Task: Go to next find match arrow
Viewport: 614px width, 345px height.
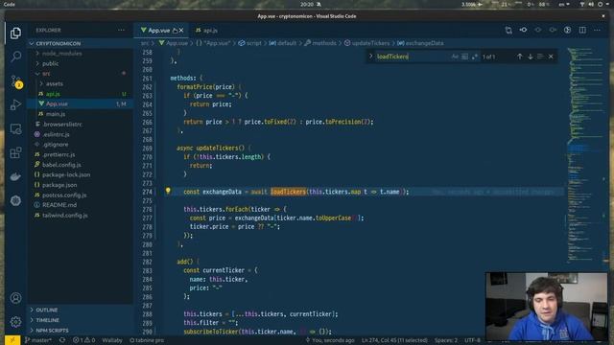Action: pos(531,57)
